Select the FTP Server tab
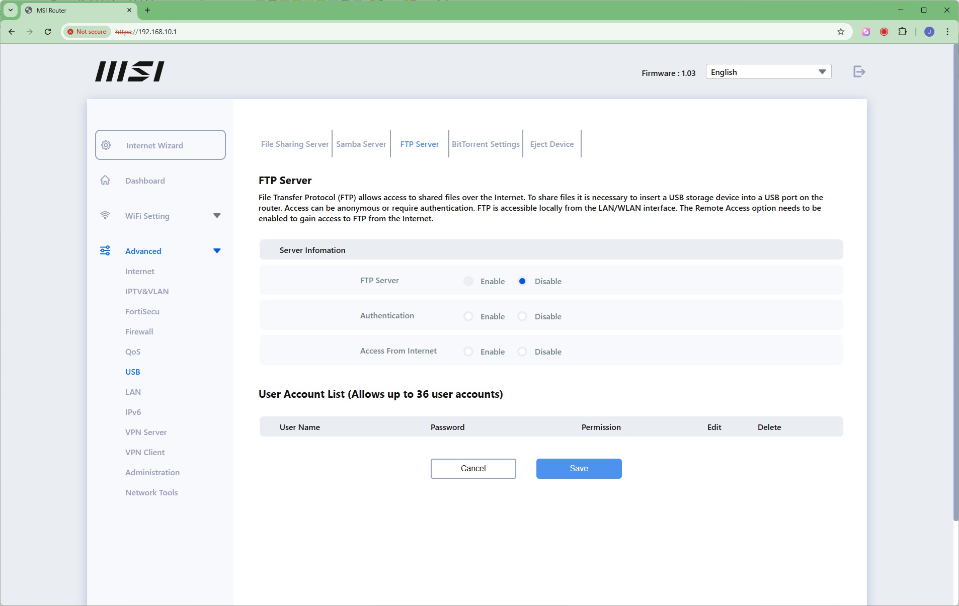959x606 pixels. pos(420,144)
